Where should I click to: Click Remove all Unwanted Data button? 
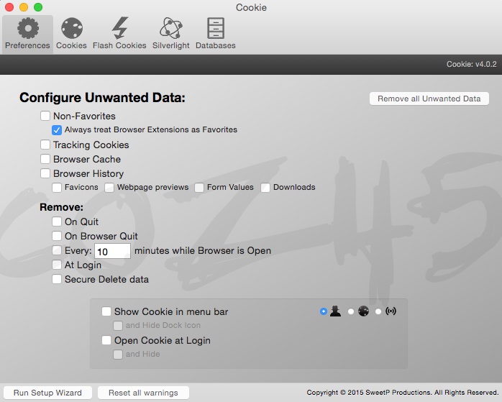429,99
